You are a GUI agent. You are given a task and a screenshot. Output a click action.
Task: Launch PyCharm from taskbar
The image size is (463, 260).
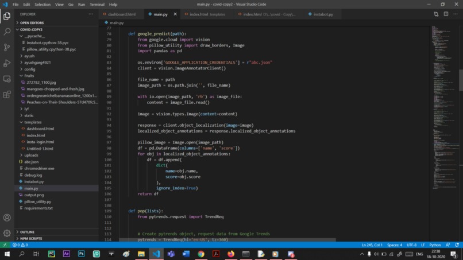coord(51,254)
